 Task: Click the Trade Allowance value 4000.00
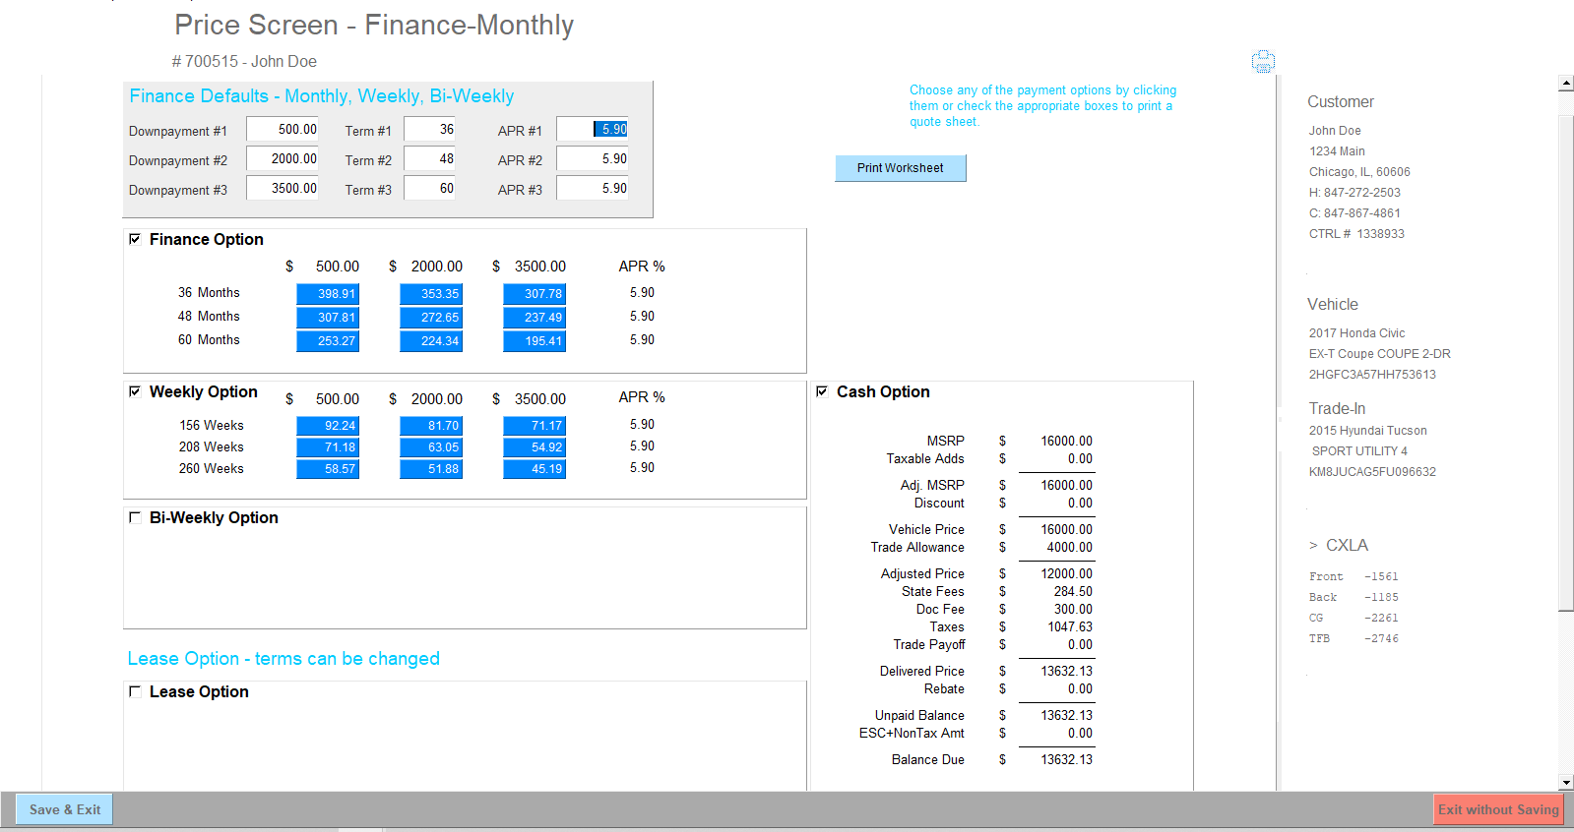click(1070, 547)
